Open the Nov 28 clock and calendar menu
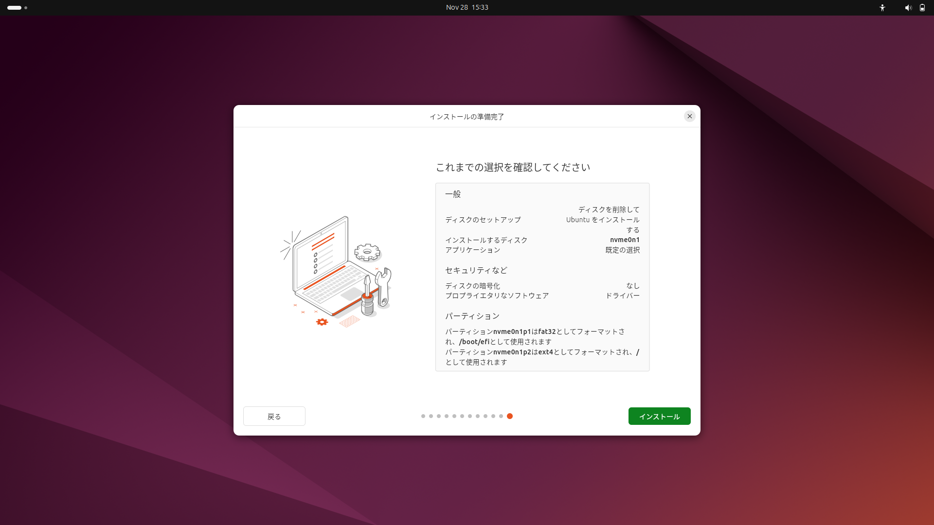The width and height of the screenshot is (934, 525). pyautogui.click(x=467, y=7)
